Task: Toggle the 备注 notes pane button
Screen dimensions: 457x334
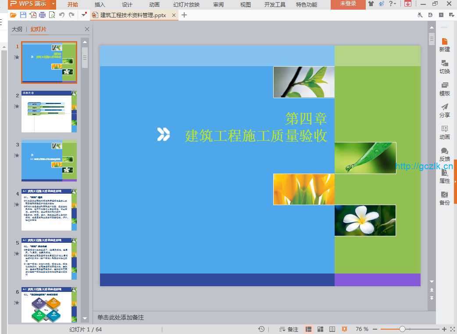Action: (x=289, y=329)
